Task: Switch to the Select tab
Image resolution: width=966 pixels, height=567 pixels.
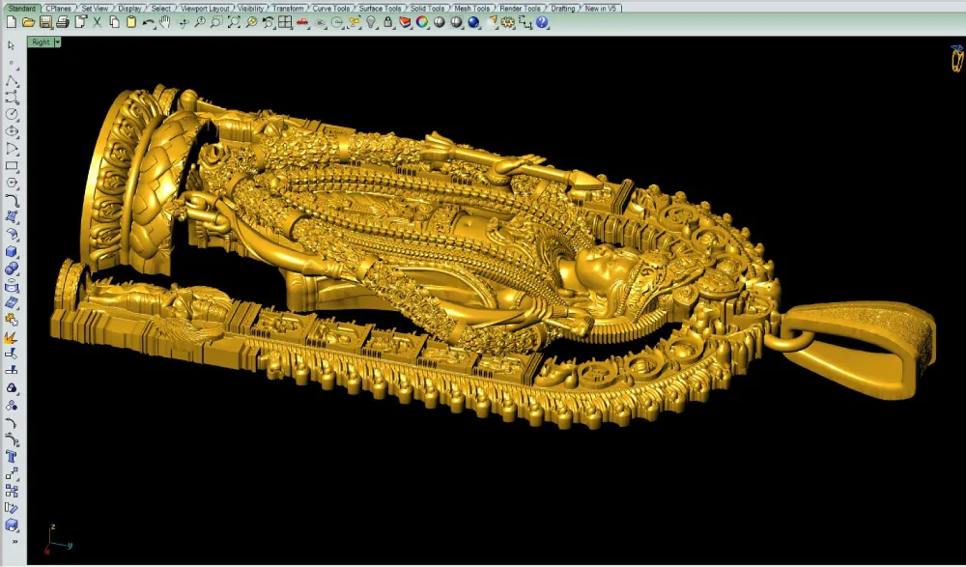Action: click(160, 8)
